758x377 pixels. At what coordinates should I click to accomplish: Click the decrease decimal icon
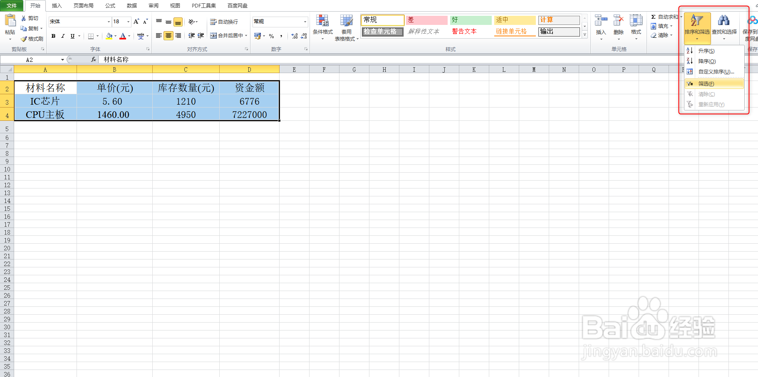pyautogui.click(x=304, y=36)
